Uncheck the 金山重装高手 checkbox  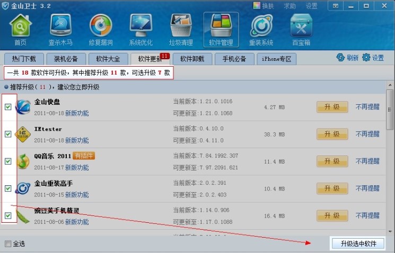[8, 188]
